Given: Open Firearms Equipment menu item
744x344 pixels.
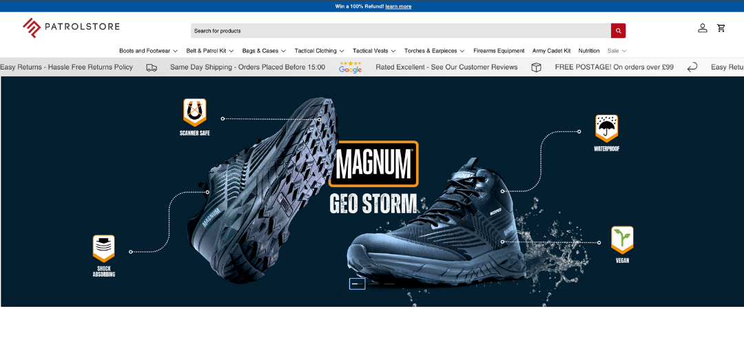Looking at the screenshot, I should click(x=499, y=51).
